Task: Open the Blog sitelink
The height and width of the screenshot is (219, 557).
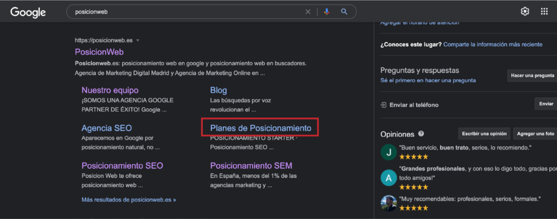Action: (219, 90)
